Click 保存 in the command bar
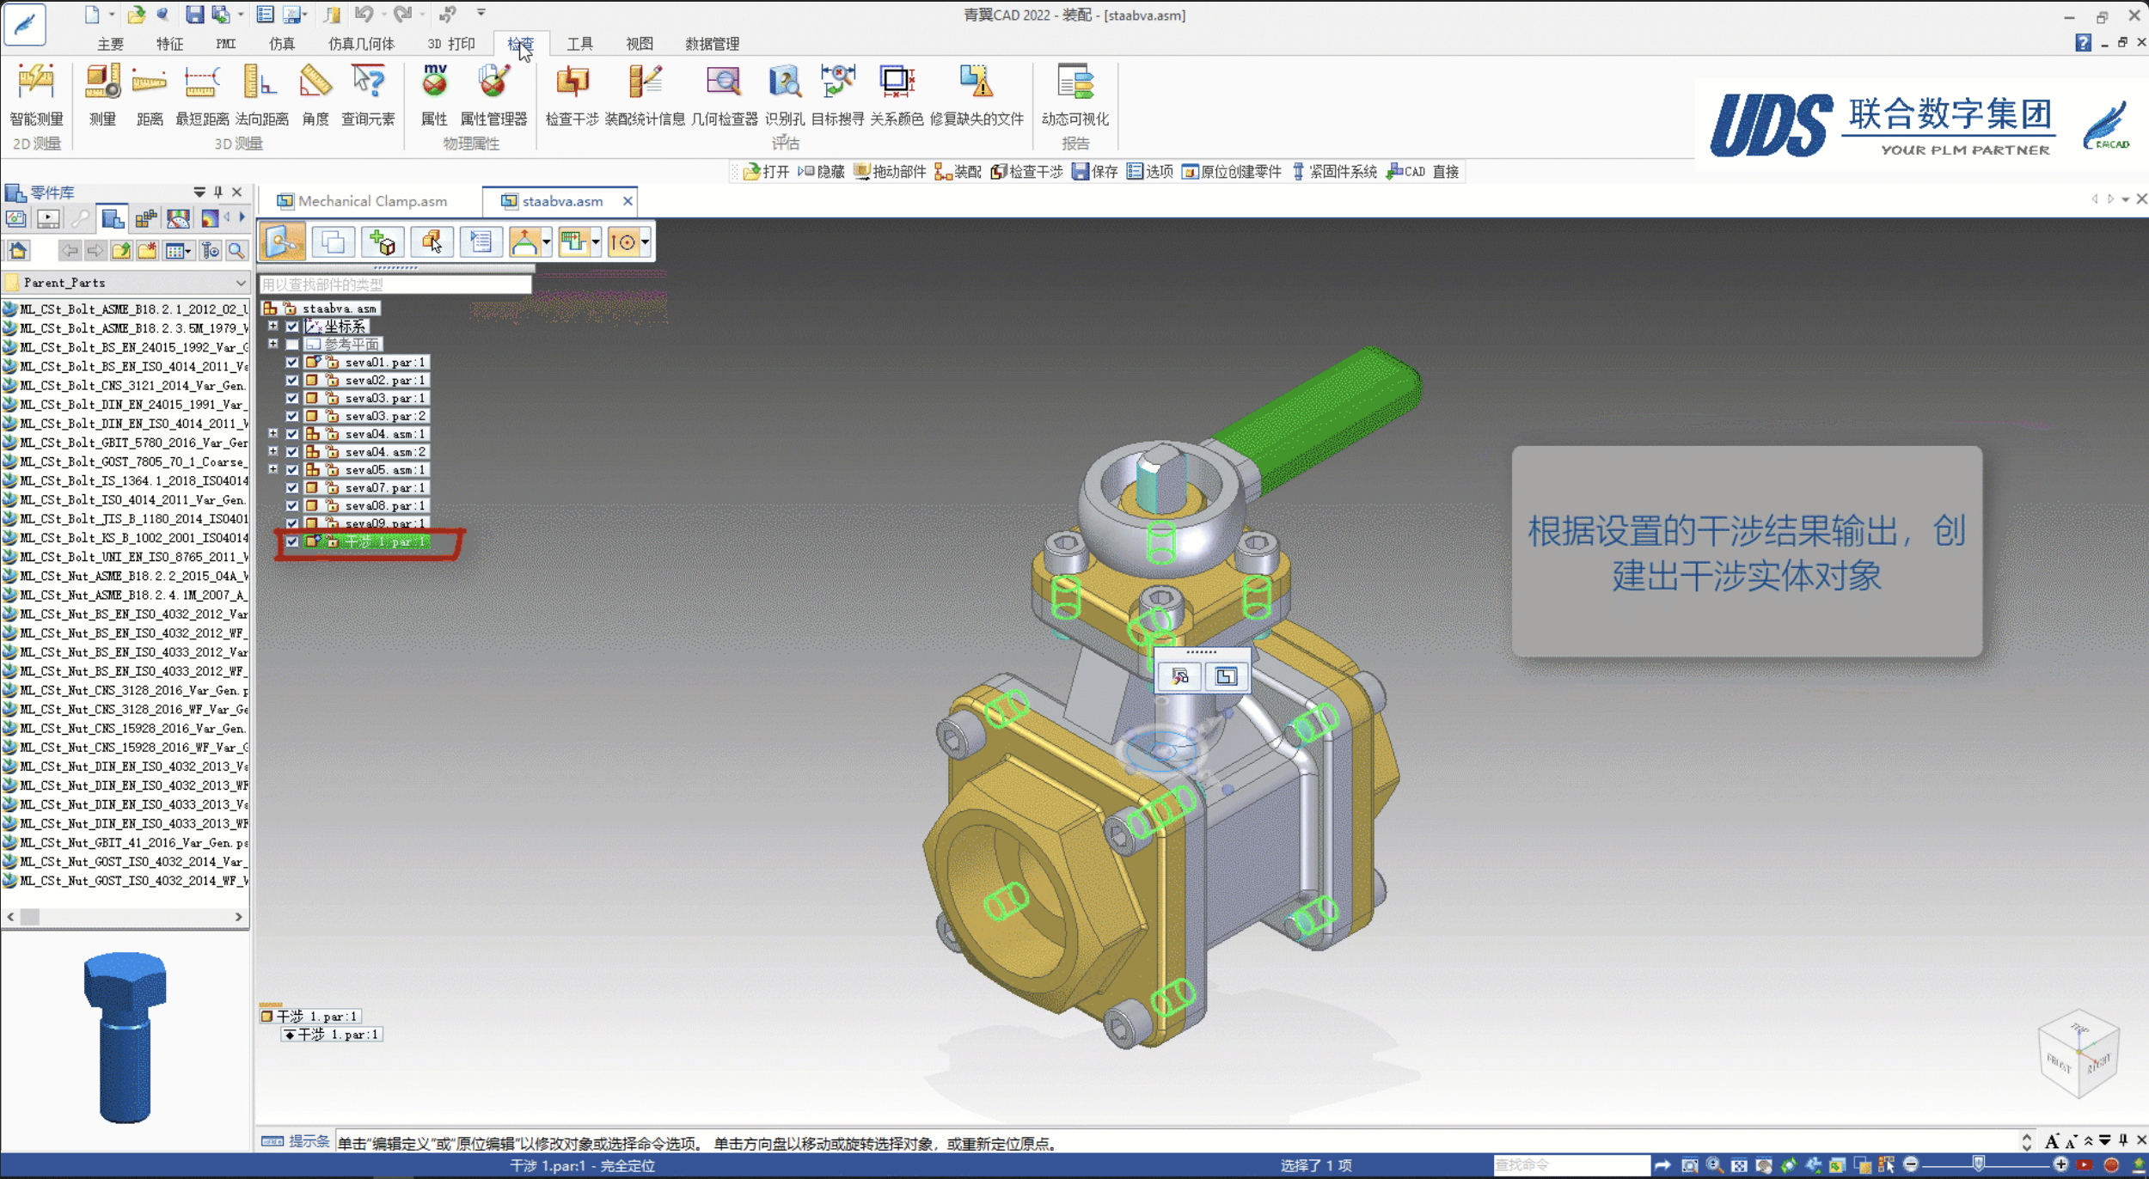The height and width of the screenshot is (1179, 2149). pos(1095,172)
